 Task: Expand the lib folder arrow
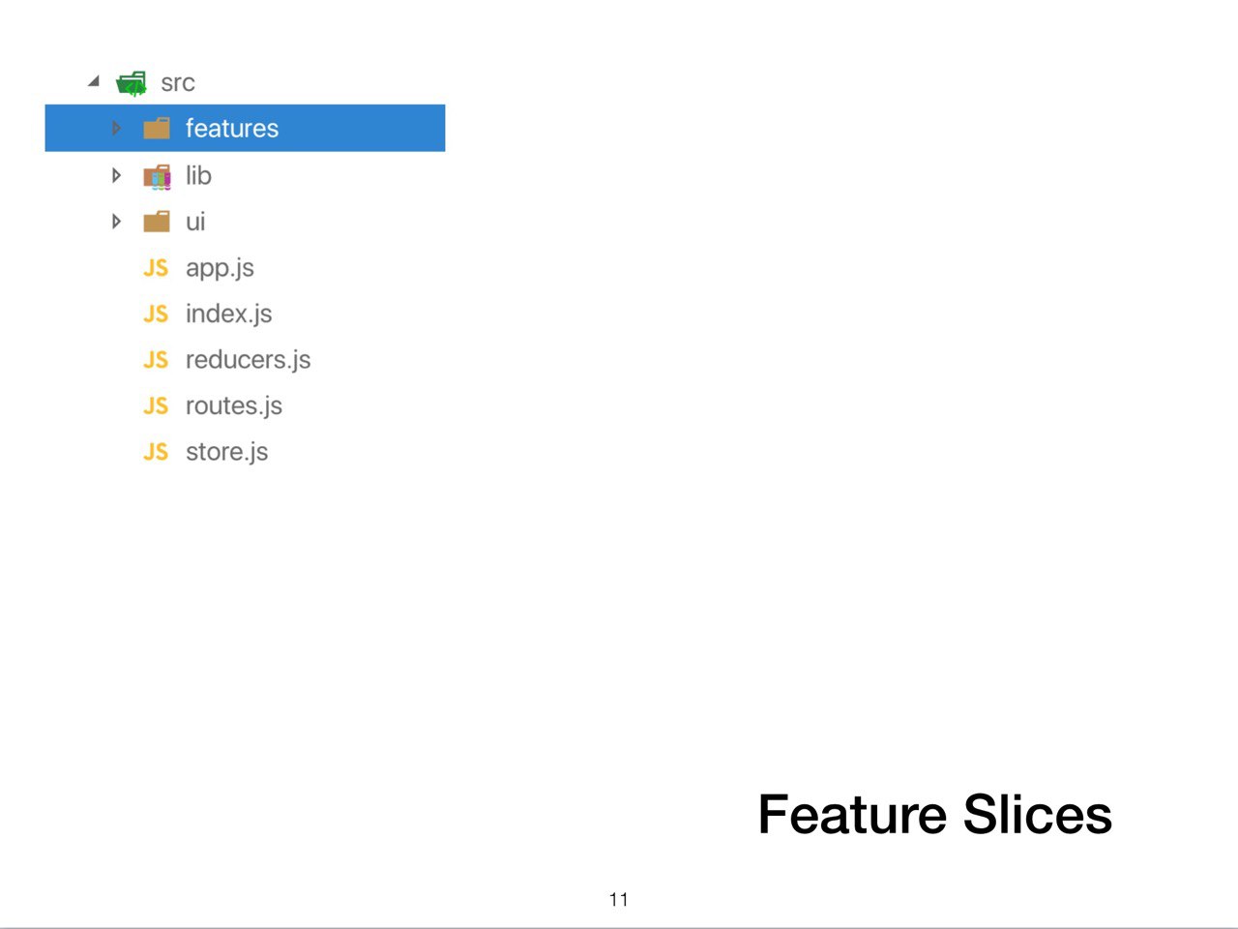[116, 175]
